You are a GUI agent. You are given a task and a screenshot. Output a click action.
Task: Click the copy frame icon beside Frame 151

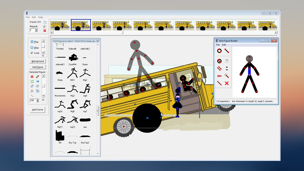tap(45, 22)
